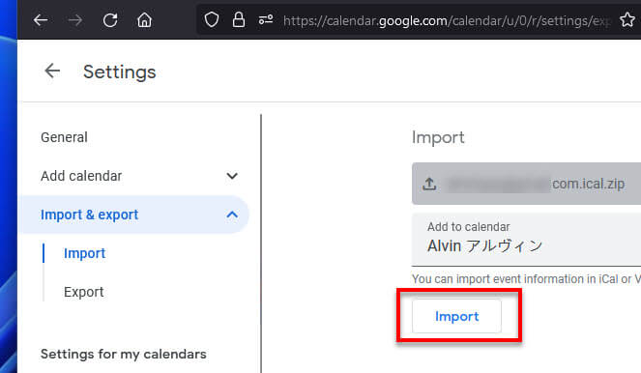Click the Settings page title
641x373 pixels.
tap(120, 72)
